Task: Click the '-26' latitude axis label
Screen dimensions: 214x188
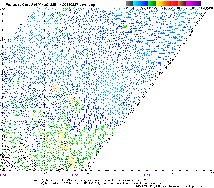Action: [3, 104]
